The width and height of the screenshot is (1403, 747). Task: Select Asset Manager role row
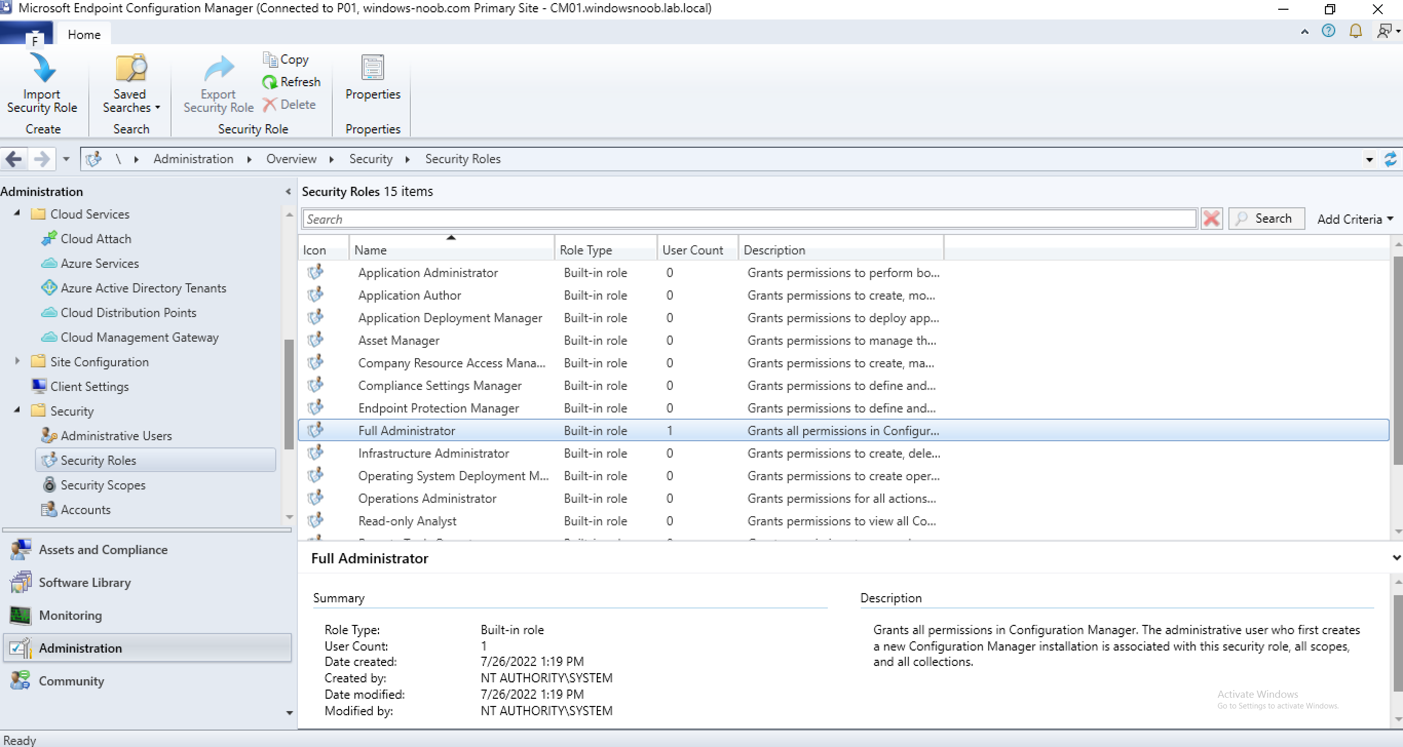click(x=843, y=340)
